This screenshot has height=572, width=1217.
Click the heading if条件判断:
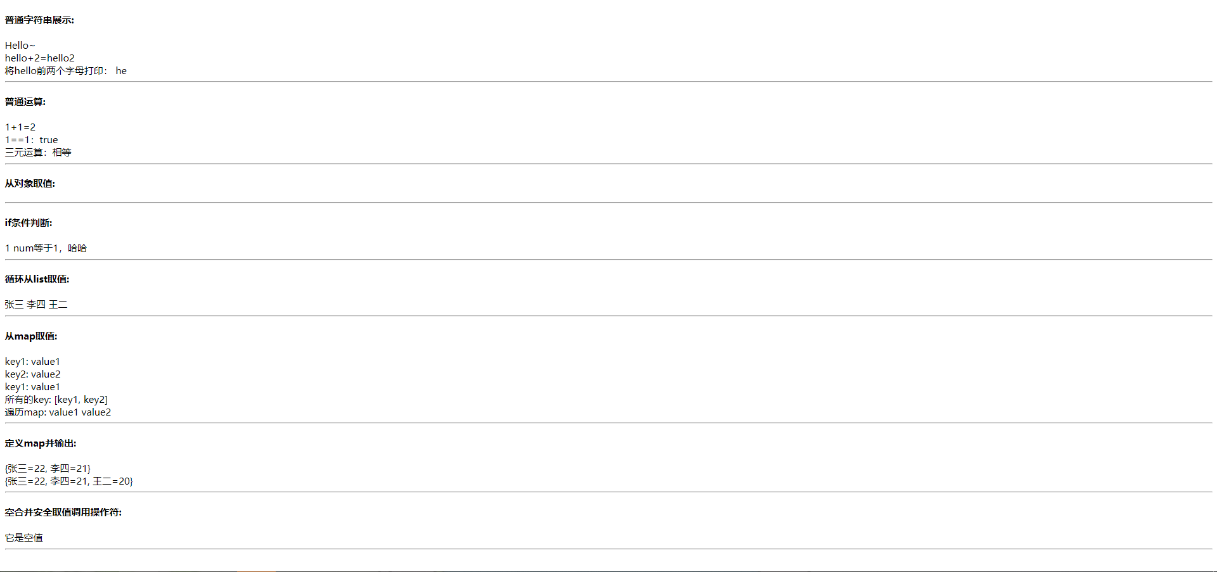click(x=29, y=223)
